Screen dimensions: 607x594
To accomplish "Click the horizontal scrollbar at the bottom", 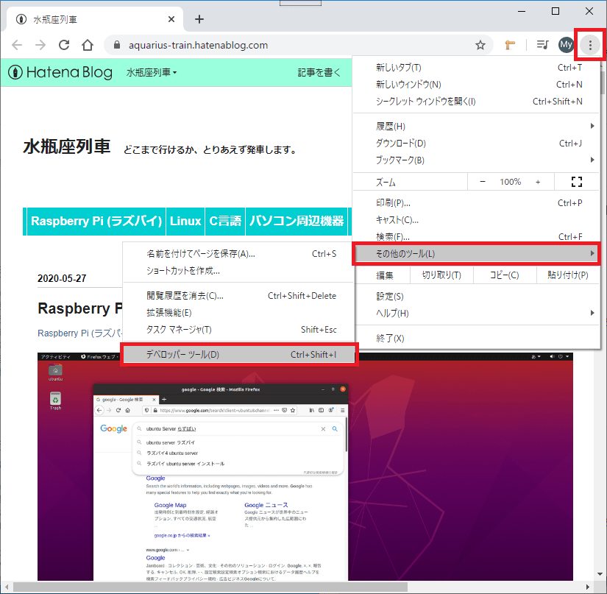I will click(210, 587).
